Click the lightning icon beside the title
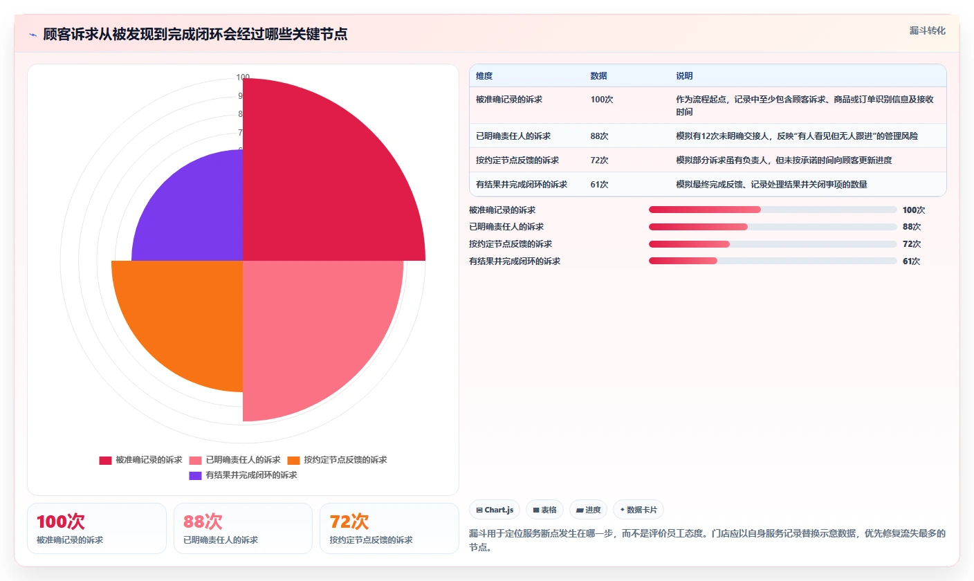The width and height of the screenshot is (974, 581). [x=33, y=35]
